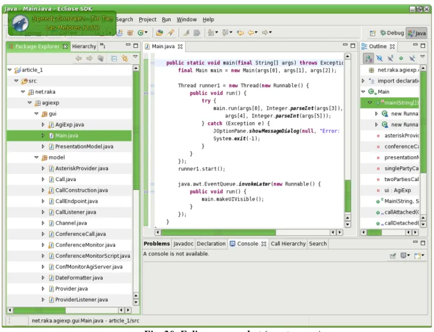
Task: Switch to the Search tab in bottom panel
Action: coord(318,244)
